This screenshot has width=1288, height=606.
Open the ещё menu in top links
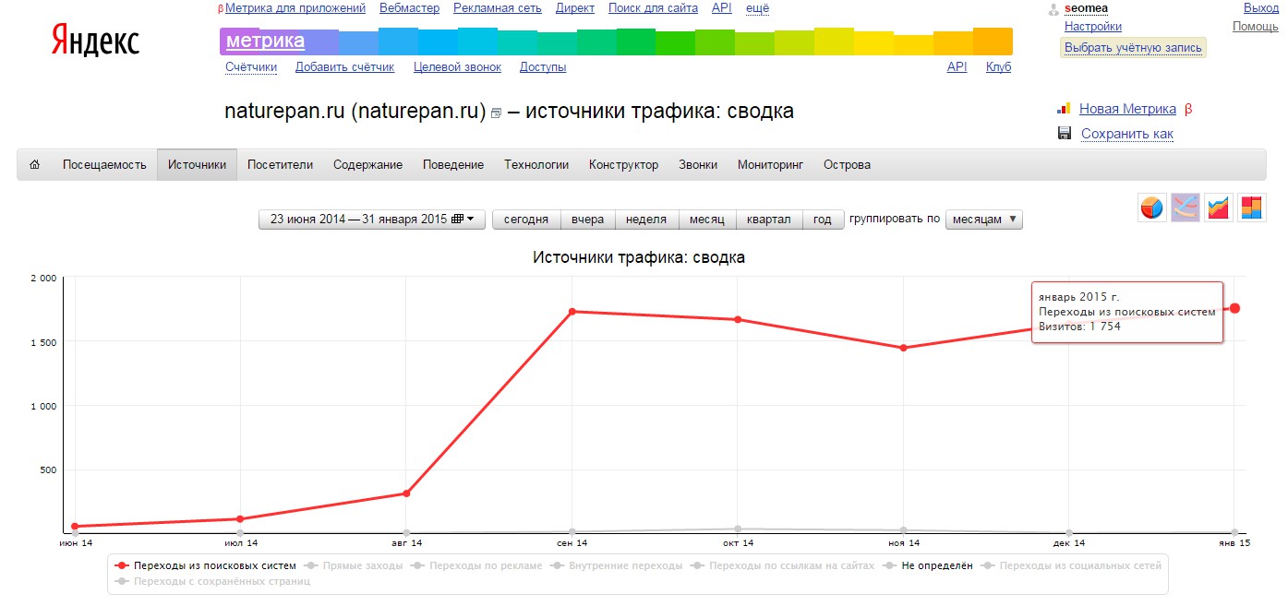pos(757,8)
